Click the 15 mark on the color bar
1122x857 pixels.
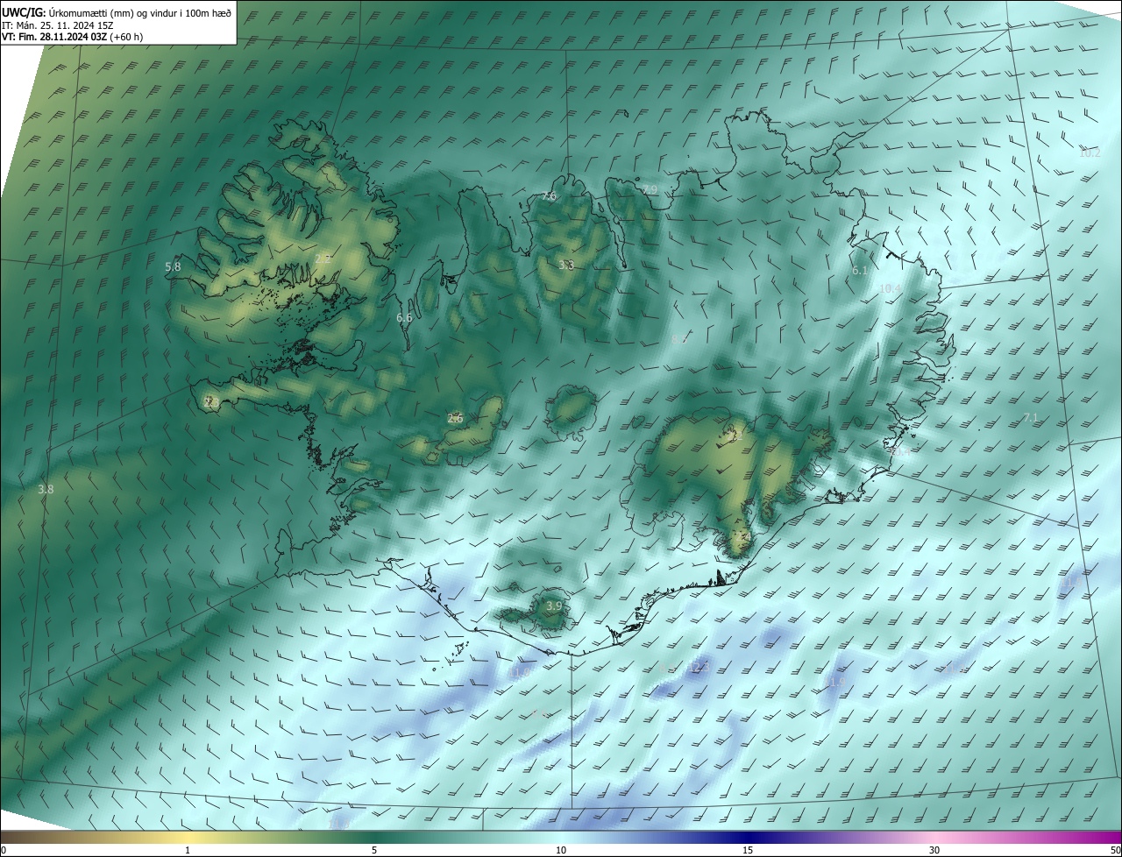pyautogui.click(x=748, y=850)
